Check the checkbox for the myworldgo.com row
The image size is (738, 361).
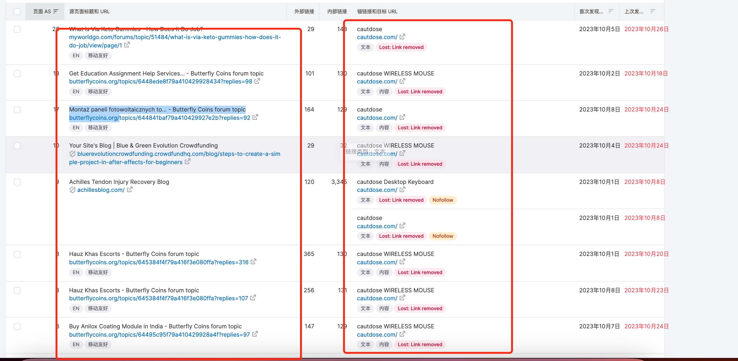coord(17,29)
